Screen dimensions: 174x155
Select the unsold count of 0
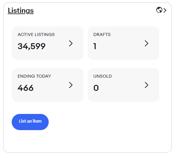[x=96, y=88]
